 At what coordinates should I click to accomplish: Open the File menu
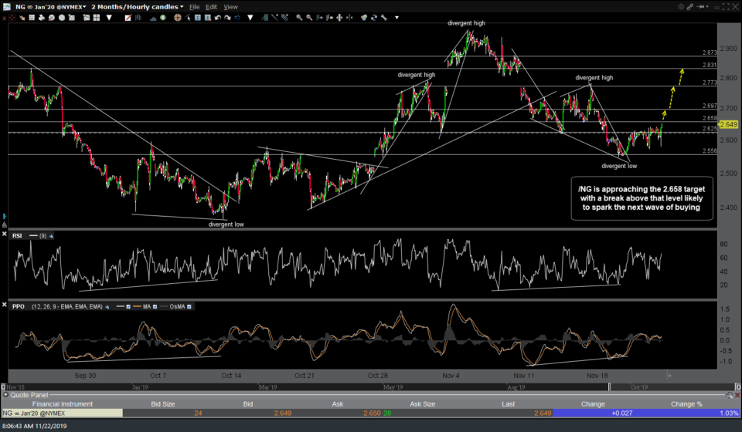tap(194, 6)
